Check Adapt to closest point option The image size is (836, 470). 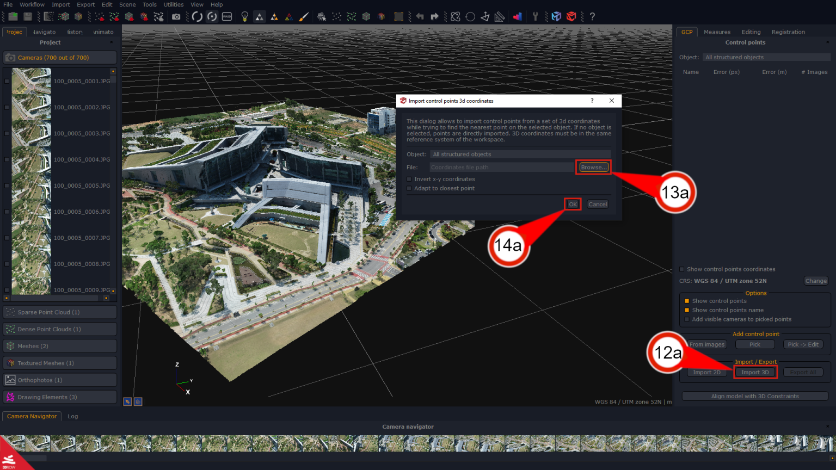[x=408, y=188]
